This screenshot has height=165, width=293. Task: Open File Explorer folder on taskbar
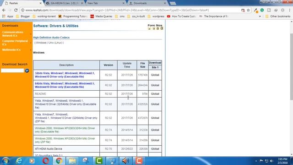72,161
